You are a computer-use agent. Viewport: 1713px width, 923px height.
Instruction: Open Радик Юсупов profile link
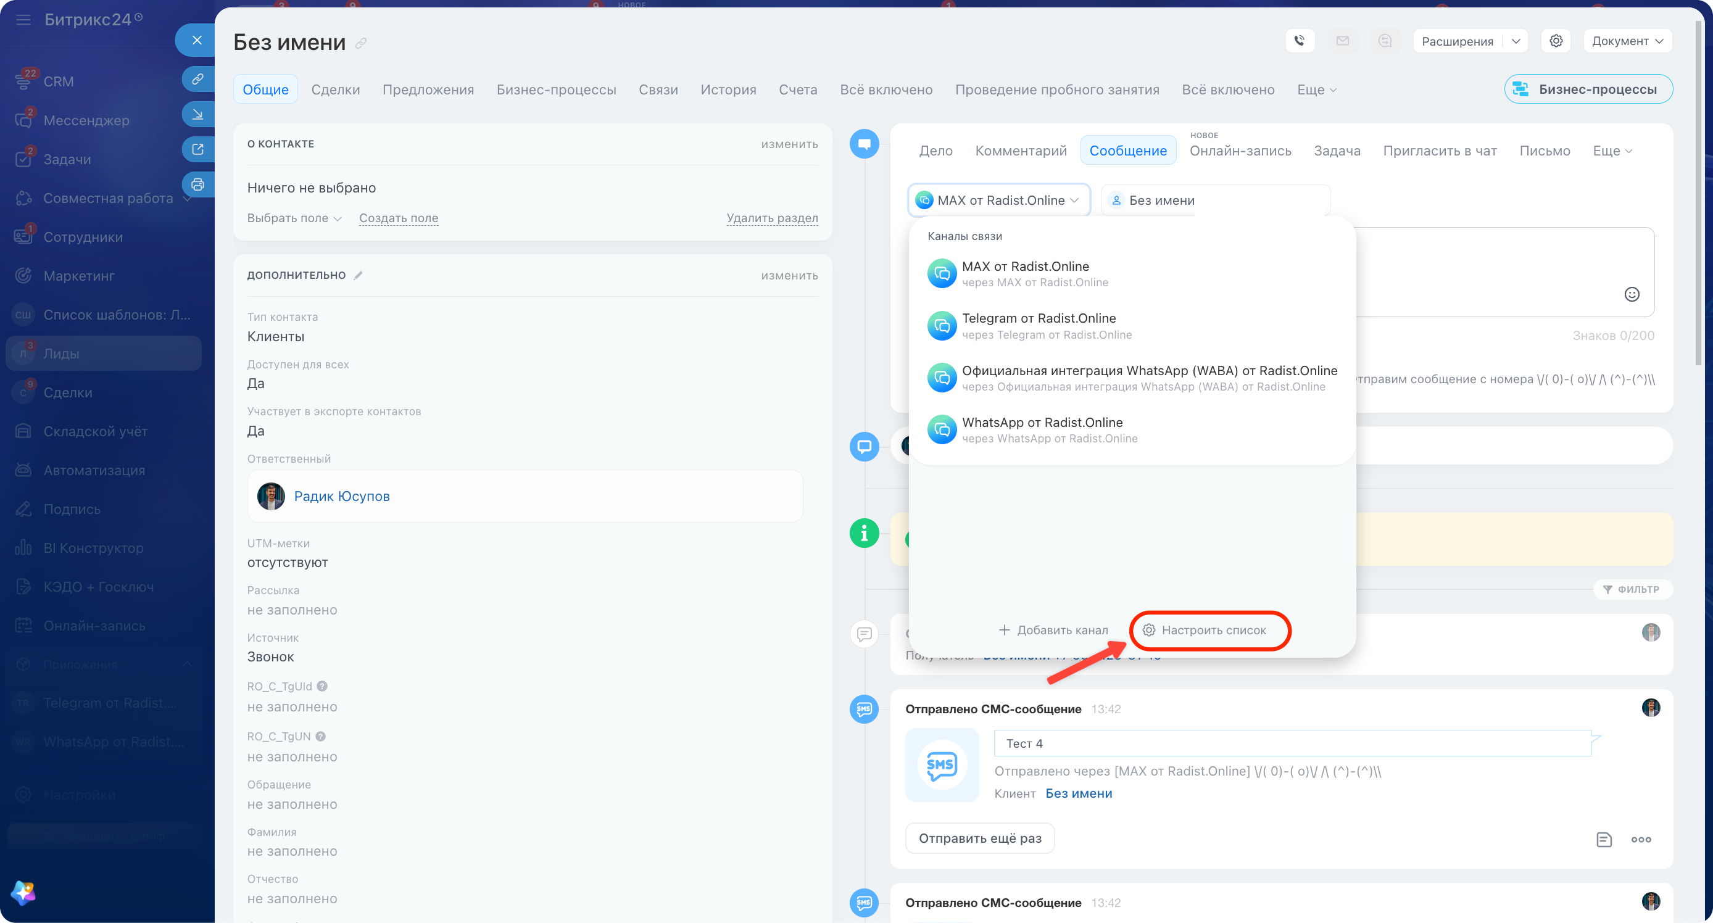coord(342,496)
